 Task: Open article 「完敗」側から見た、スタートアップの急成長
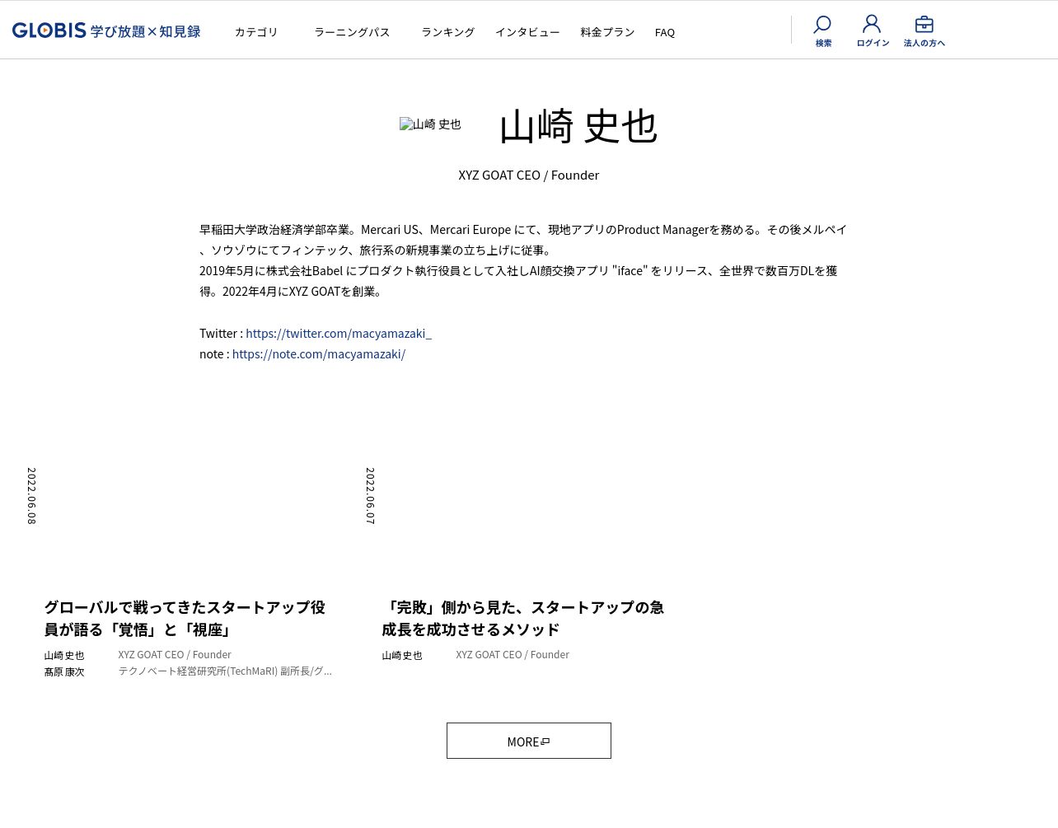(522, 618)
